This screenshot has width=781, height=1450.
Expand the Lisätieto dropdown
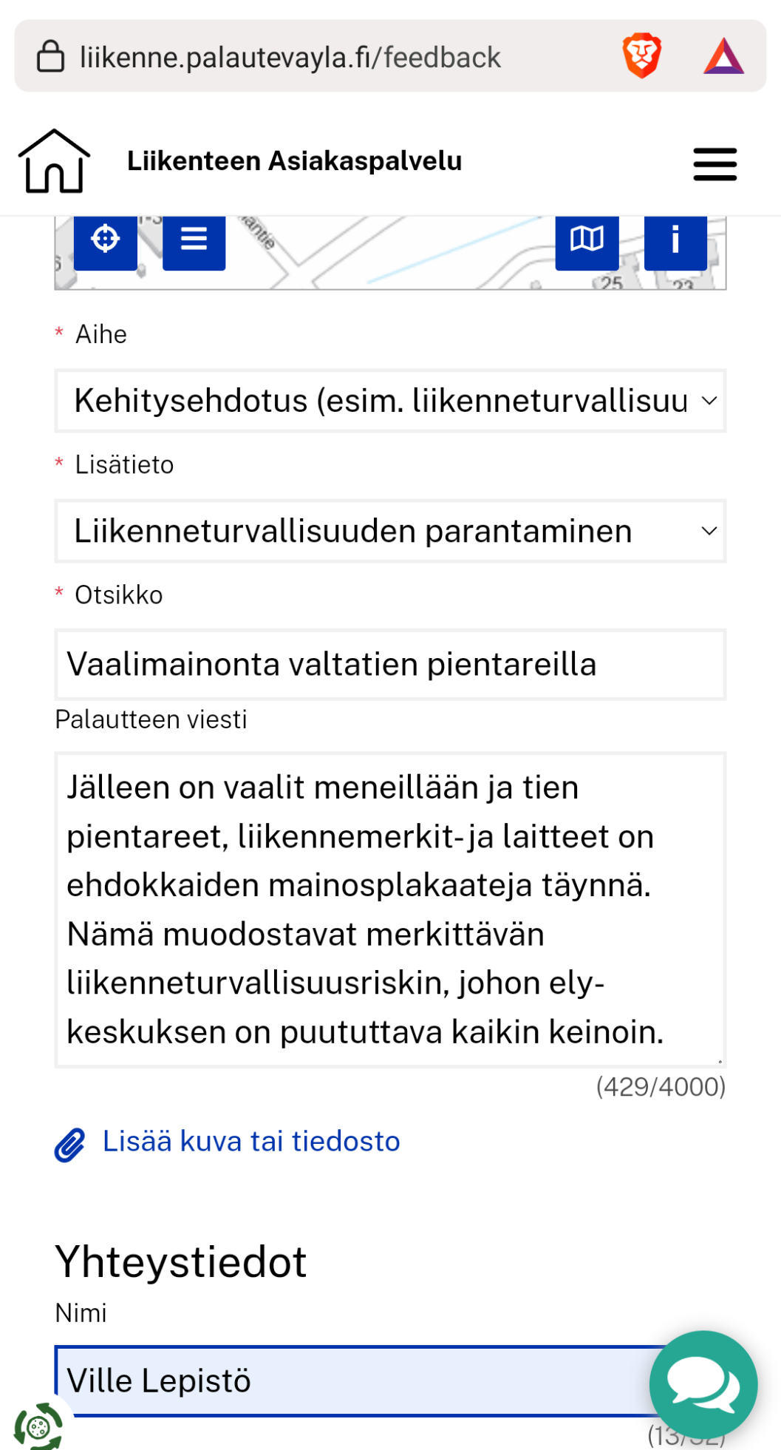click(390, 531)
